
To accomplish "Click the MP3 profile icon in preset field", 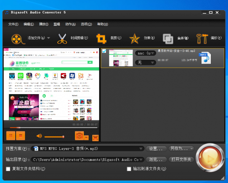I will (x=36, y=148).
